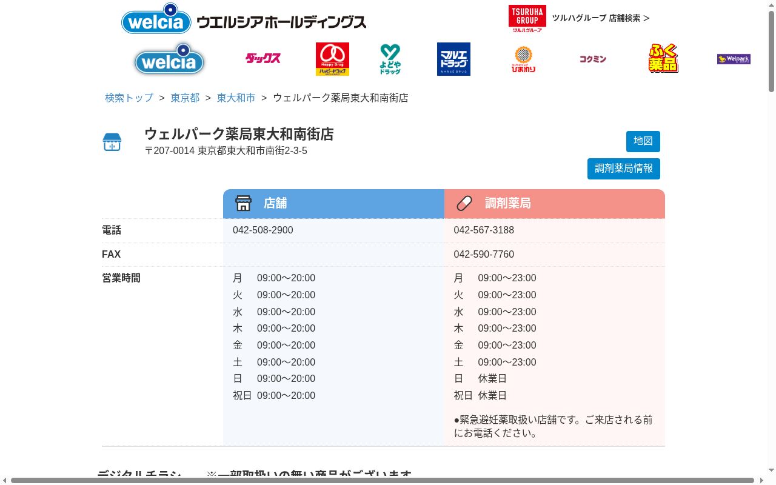Select the Happy Drug brand logo

tap(332, 59)
